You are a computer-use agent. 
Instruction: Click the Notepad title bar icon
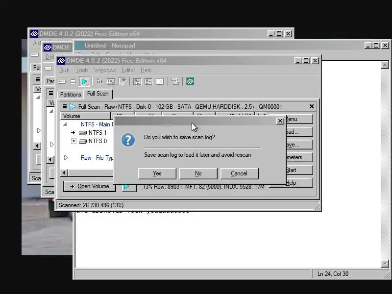[x=79, y=46]
